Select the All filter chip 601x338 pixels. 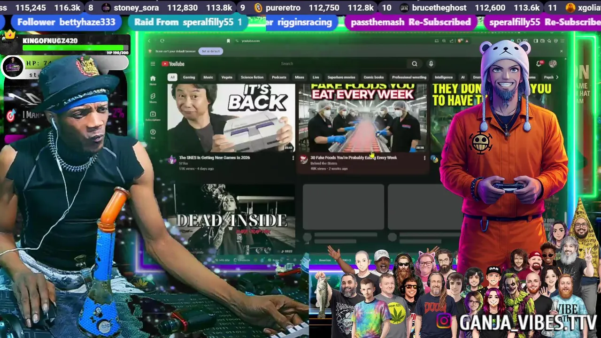point(172,77)
